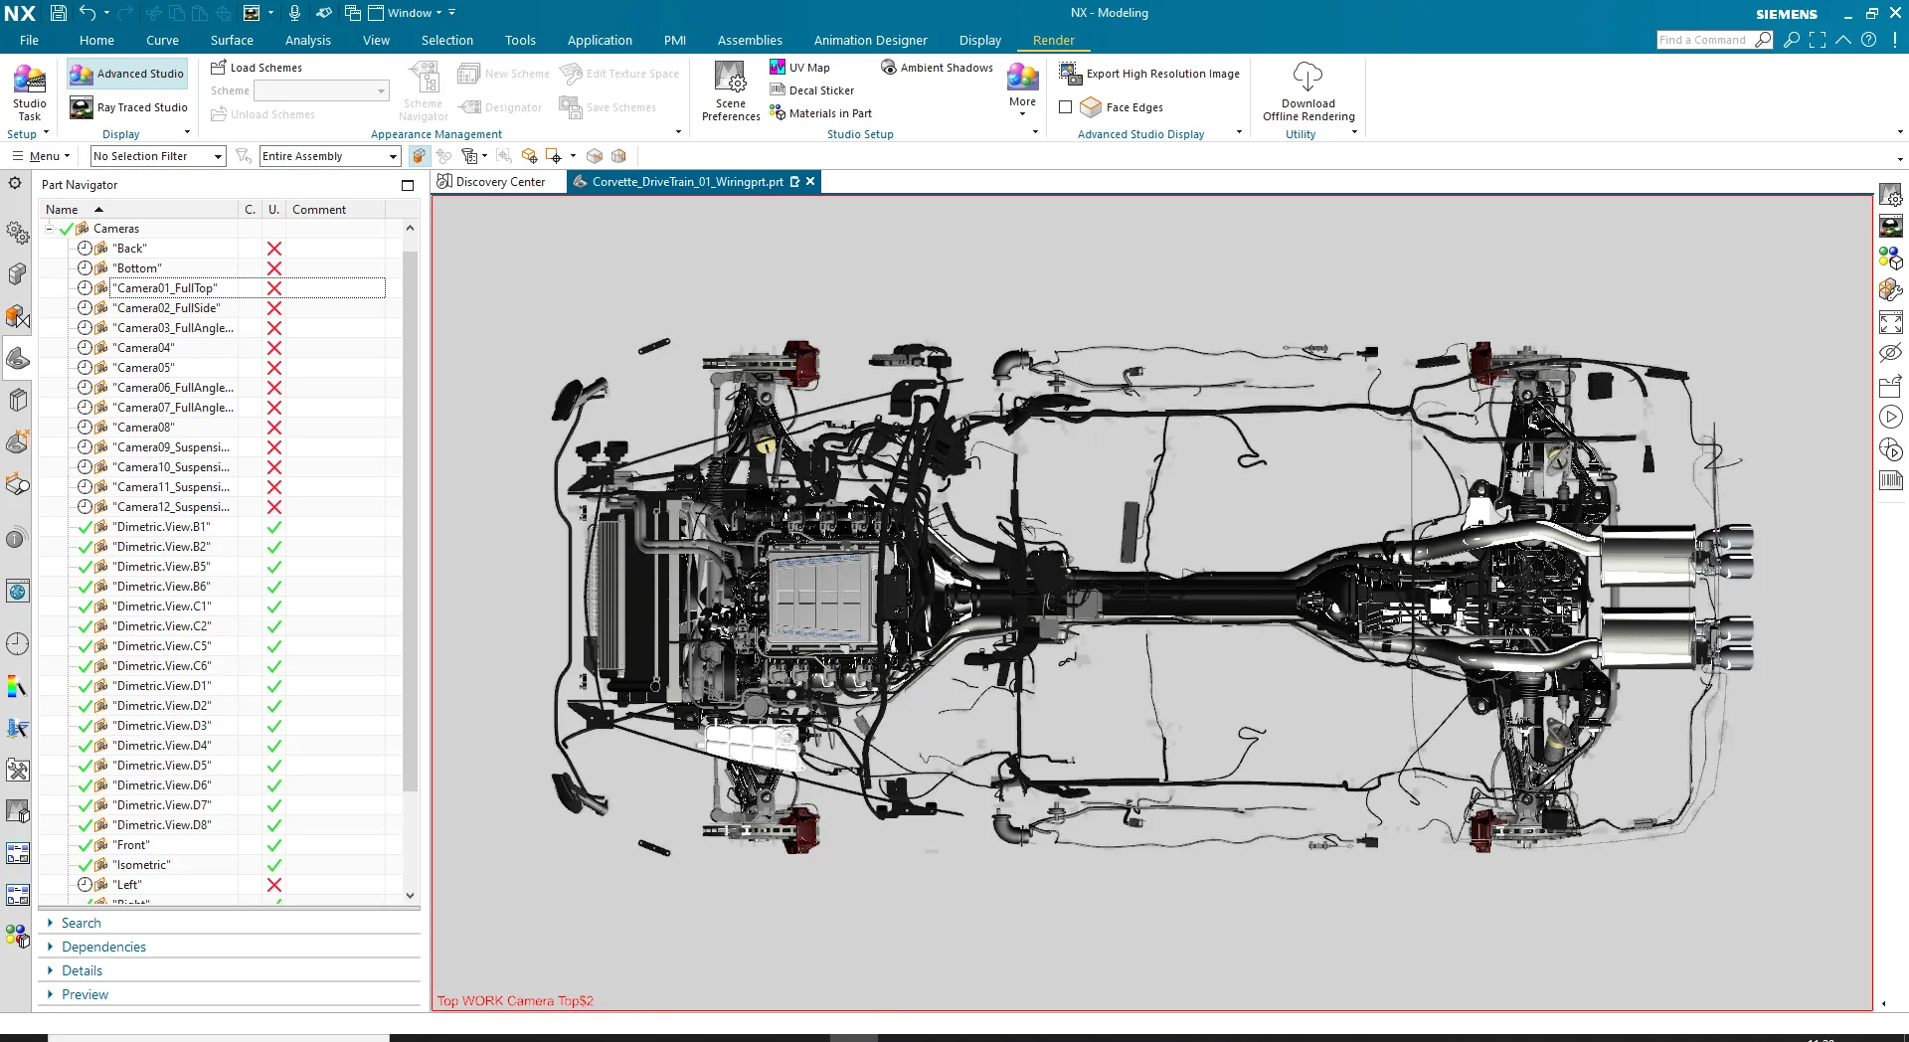
Task: Click the UV Map tool
Action: click(800, 68)
